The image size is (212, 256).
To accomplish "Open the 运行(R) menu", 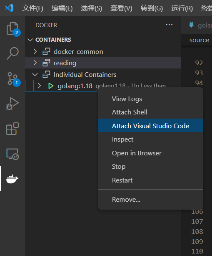I will 182,8.
